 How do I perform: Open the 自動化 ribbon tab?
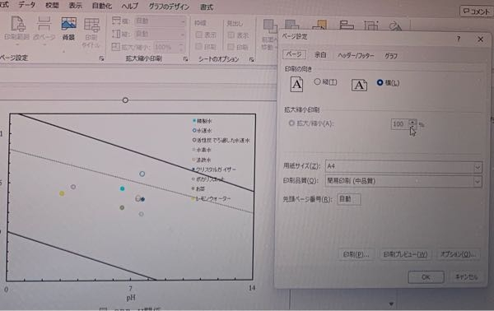pyautogui.click(x=102, y=6)
